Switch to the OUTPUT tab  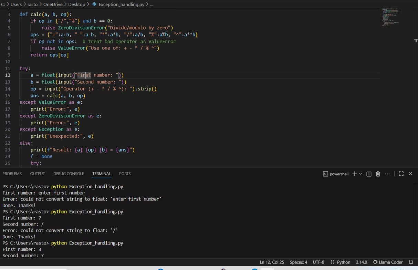(x=37, y=174)
